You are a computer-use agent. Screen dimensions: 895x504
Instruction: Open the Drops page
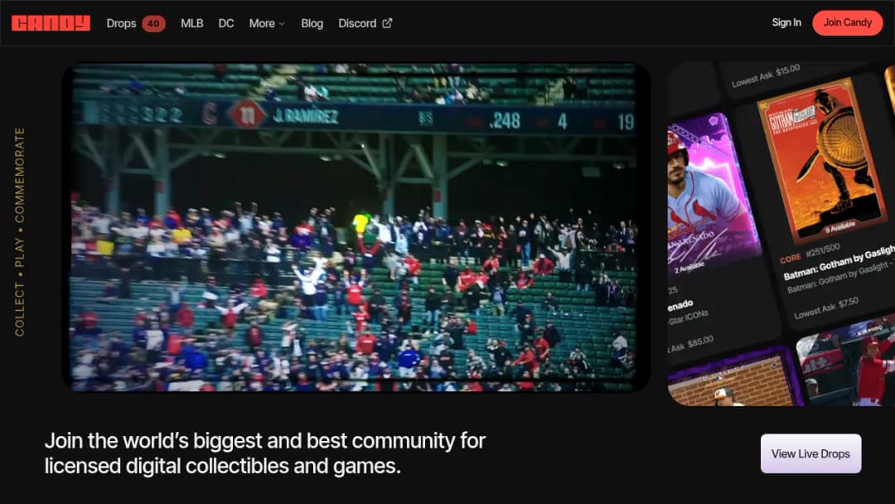121,23
